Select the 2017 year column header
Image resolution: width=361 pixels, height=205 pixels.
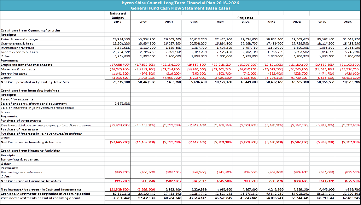(118, 22)
